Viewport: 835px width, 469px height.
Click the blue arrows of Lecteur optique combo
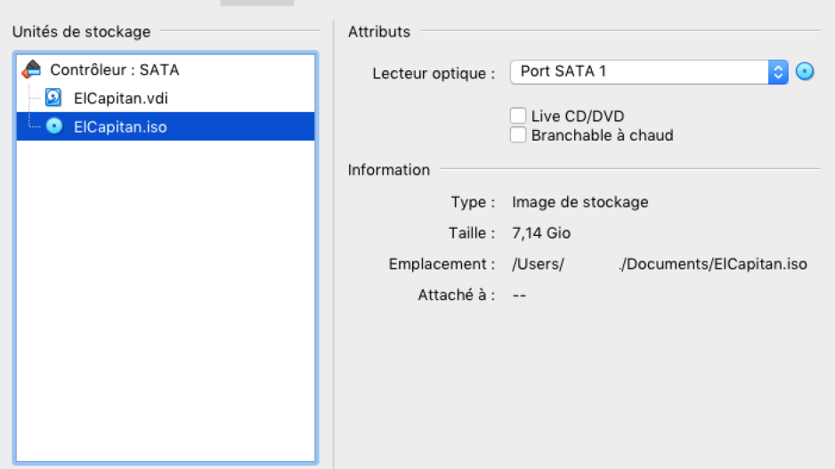(x=778, y=72)
